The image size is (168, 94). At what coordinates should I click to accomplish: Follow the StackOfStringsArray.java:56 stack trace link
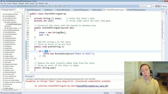pos(92,86)
